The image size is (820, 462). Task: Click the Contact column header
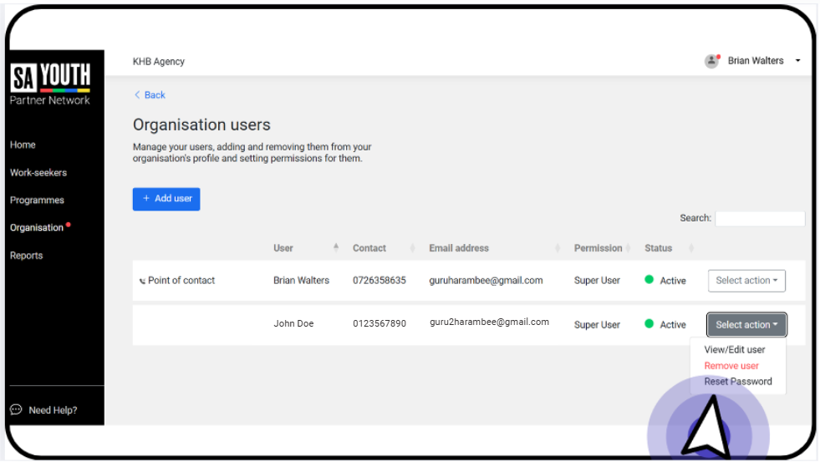369,248
